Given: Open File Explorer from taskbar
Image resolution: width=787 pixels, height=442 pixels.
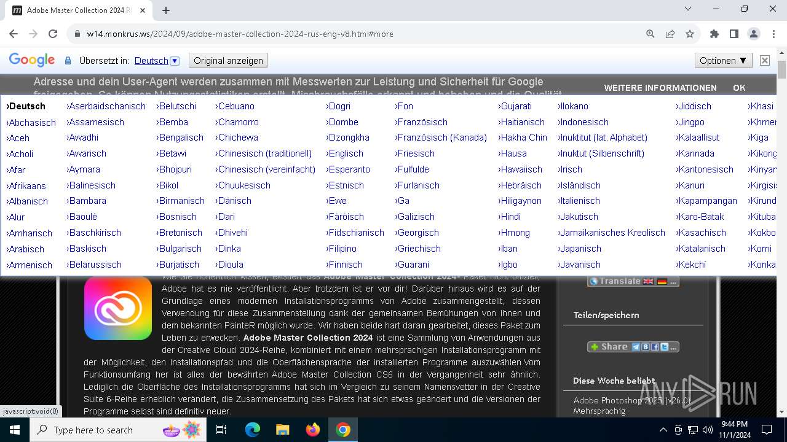Looking at the screenshot, I should (282, 430).
